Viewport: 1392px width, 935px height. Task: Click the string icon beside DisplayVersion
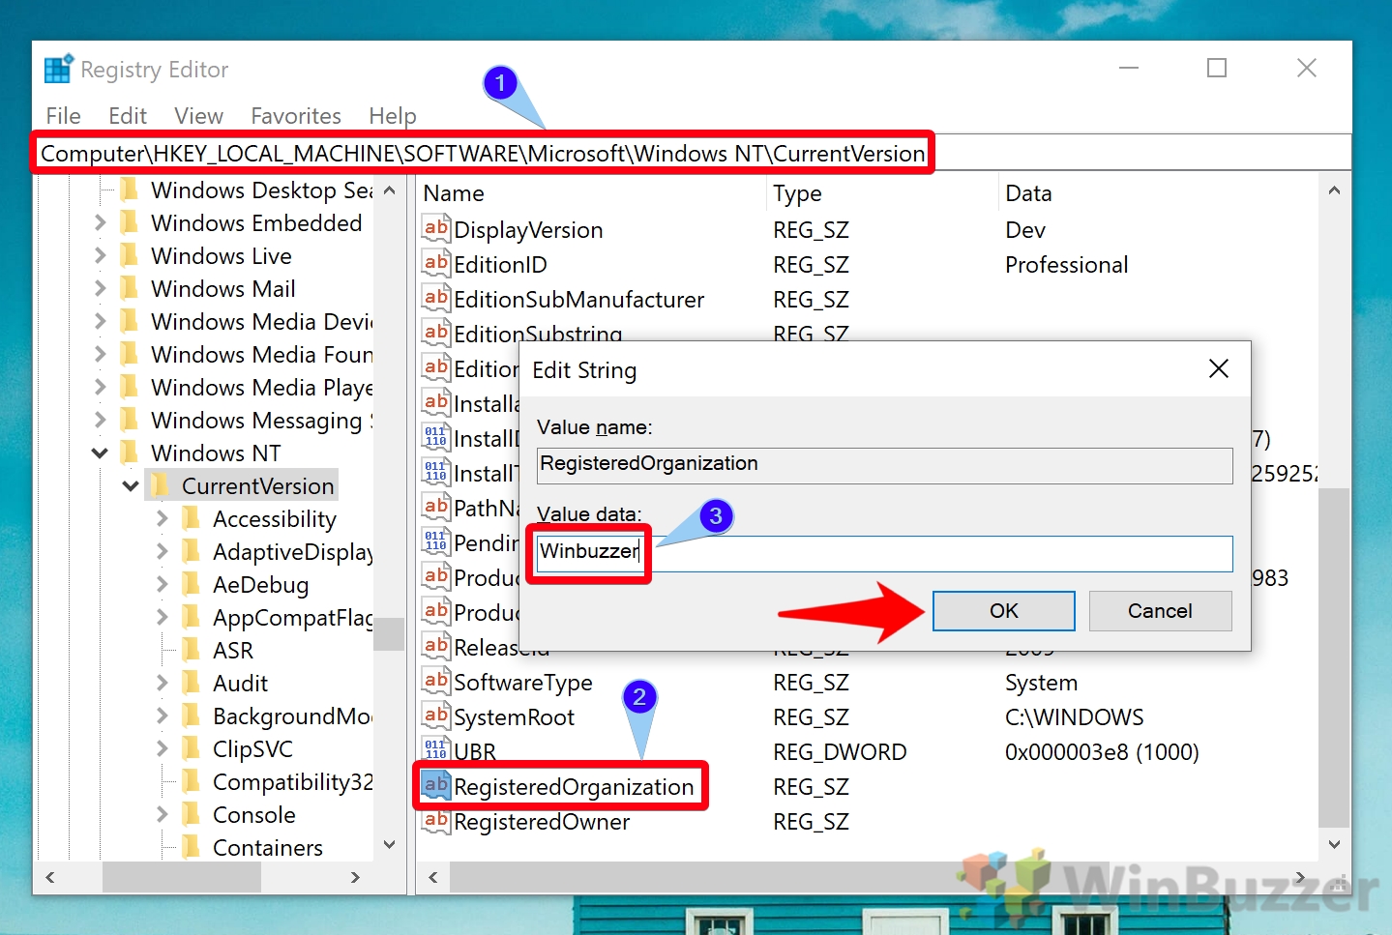pos(435,229)
